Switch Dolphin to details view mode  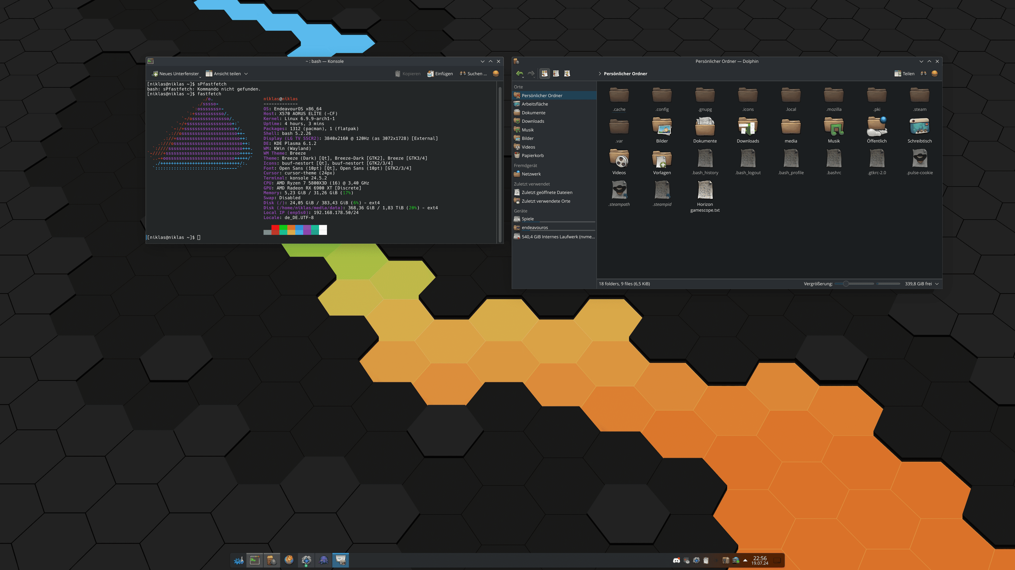567,74
